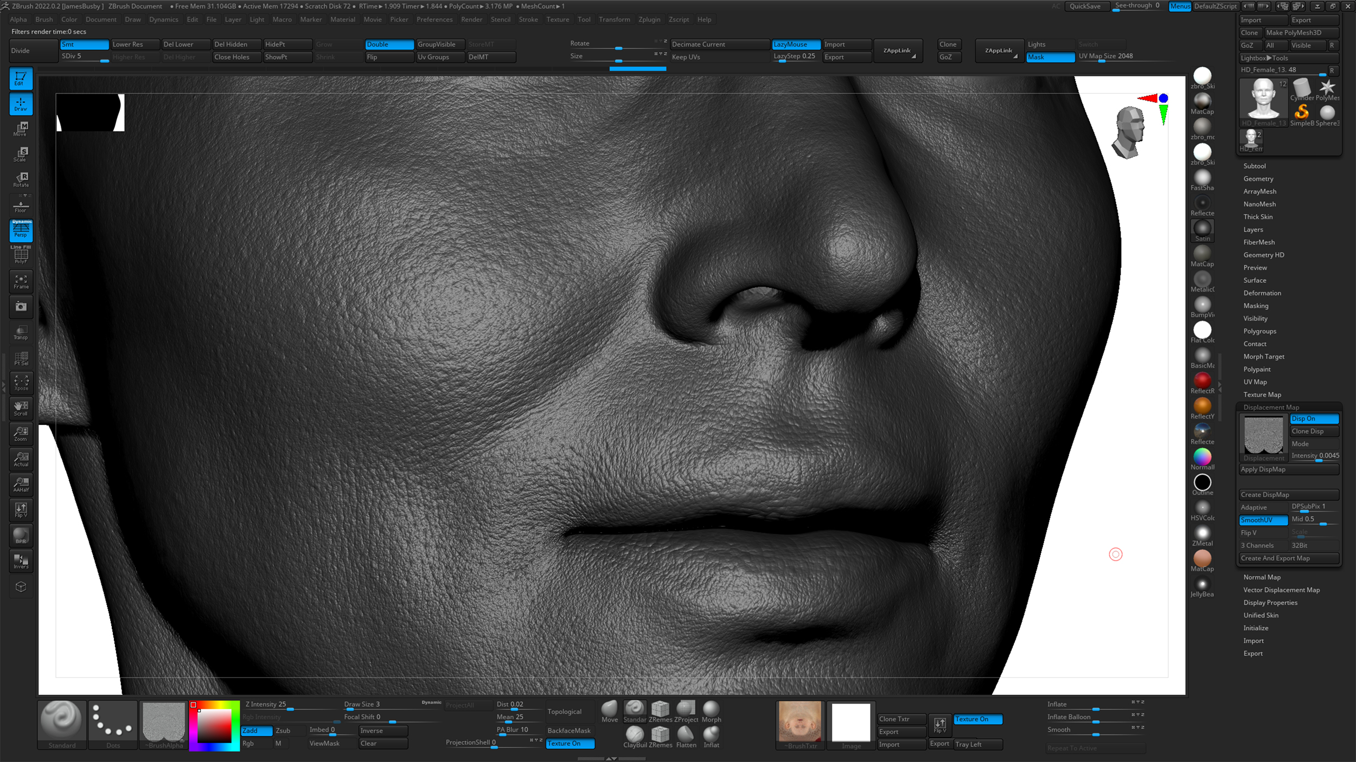Expand the Morph Target subpalette
This screenshot has width=1356, height=762.
coord(1264,356)
